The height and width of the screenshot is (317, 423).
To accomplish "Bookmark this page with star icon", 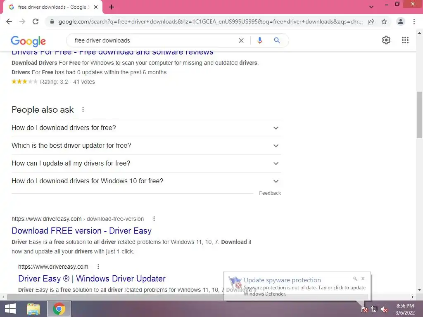I will click(384, 21).
